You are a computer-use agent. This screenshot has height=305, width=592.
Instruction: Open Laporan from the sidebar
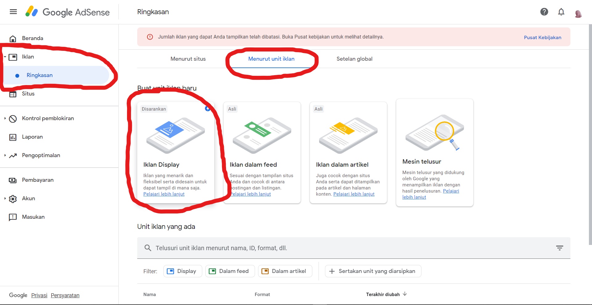click(32, 137)
